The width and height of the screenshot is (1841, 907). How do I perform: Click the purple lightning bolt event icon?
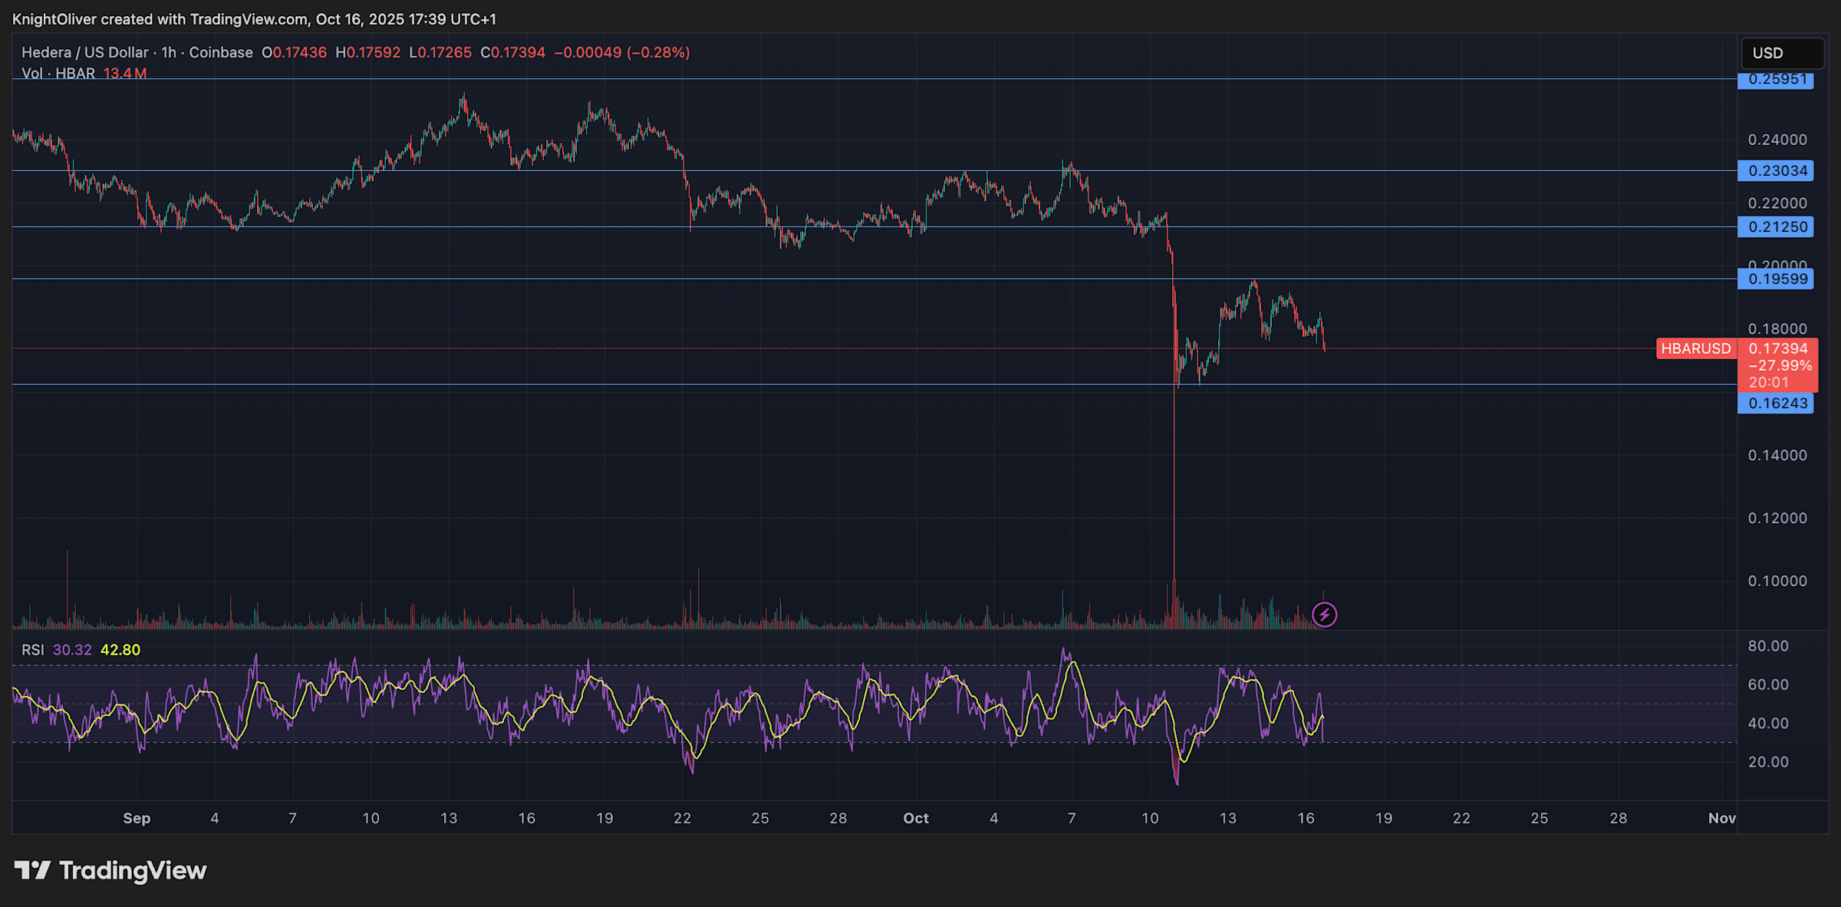tap(1324, 615)
